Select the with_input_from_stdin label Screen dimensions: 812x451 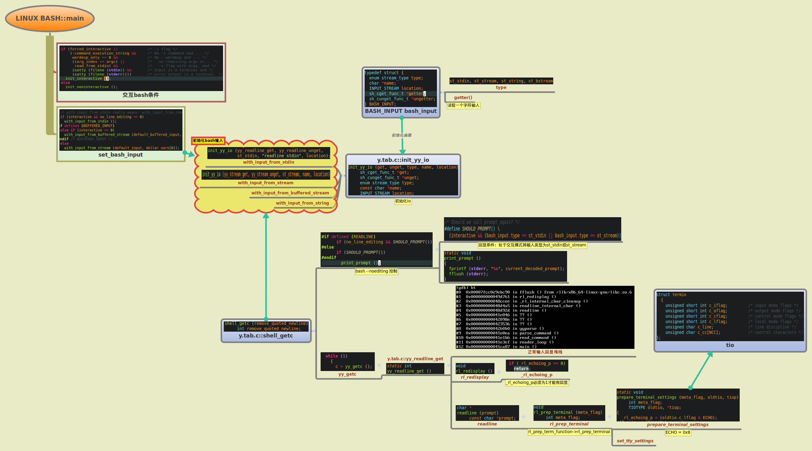coord(269,162)
